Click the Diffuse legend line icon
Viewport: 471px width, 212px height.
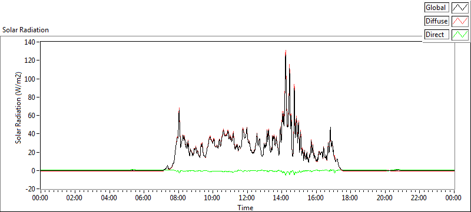click(x=460, y=21)
